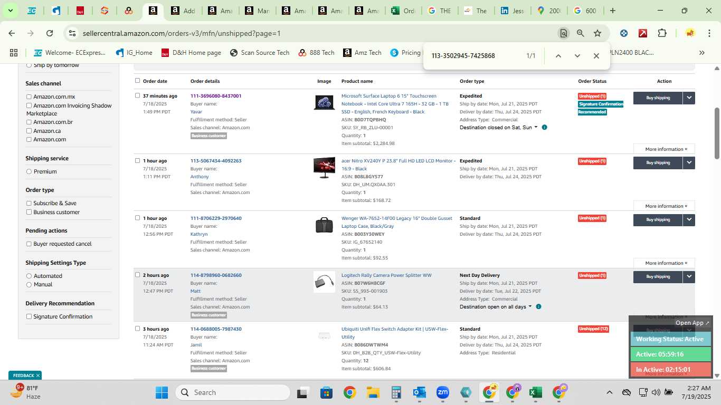Open the bookmarks apps grid icon
721x405 pixels.
14,53
